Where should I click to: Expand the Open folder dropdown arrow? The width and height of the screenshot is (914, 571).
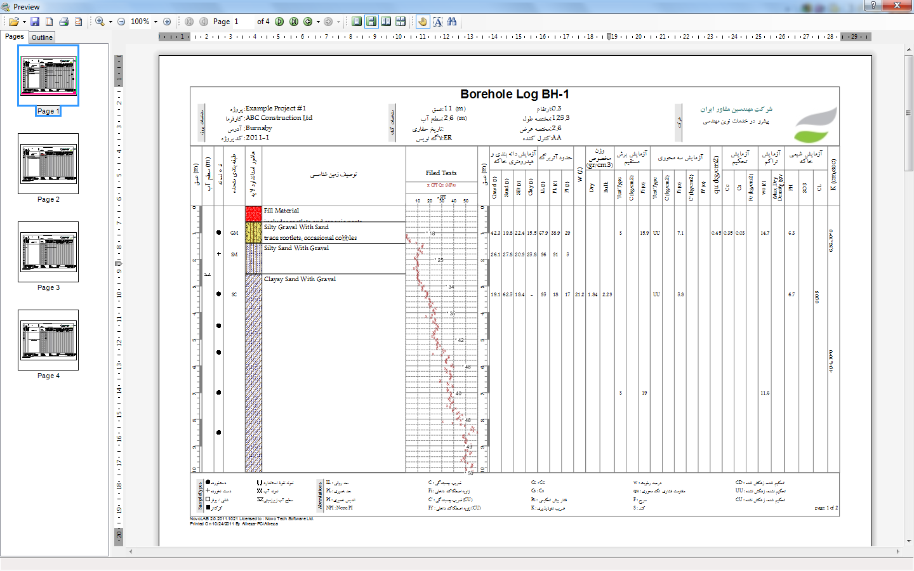(x=24, y=22)
